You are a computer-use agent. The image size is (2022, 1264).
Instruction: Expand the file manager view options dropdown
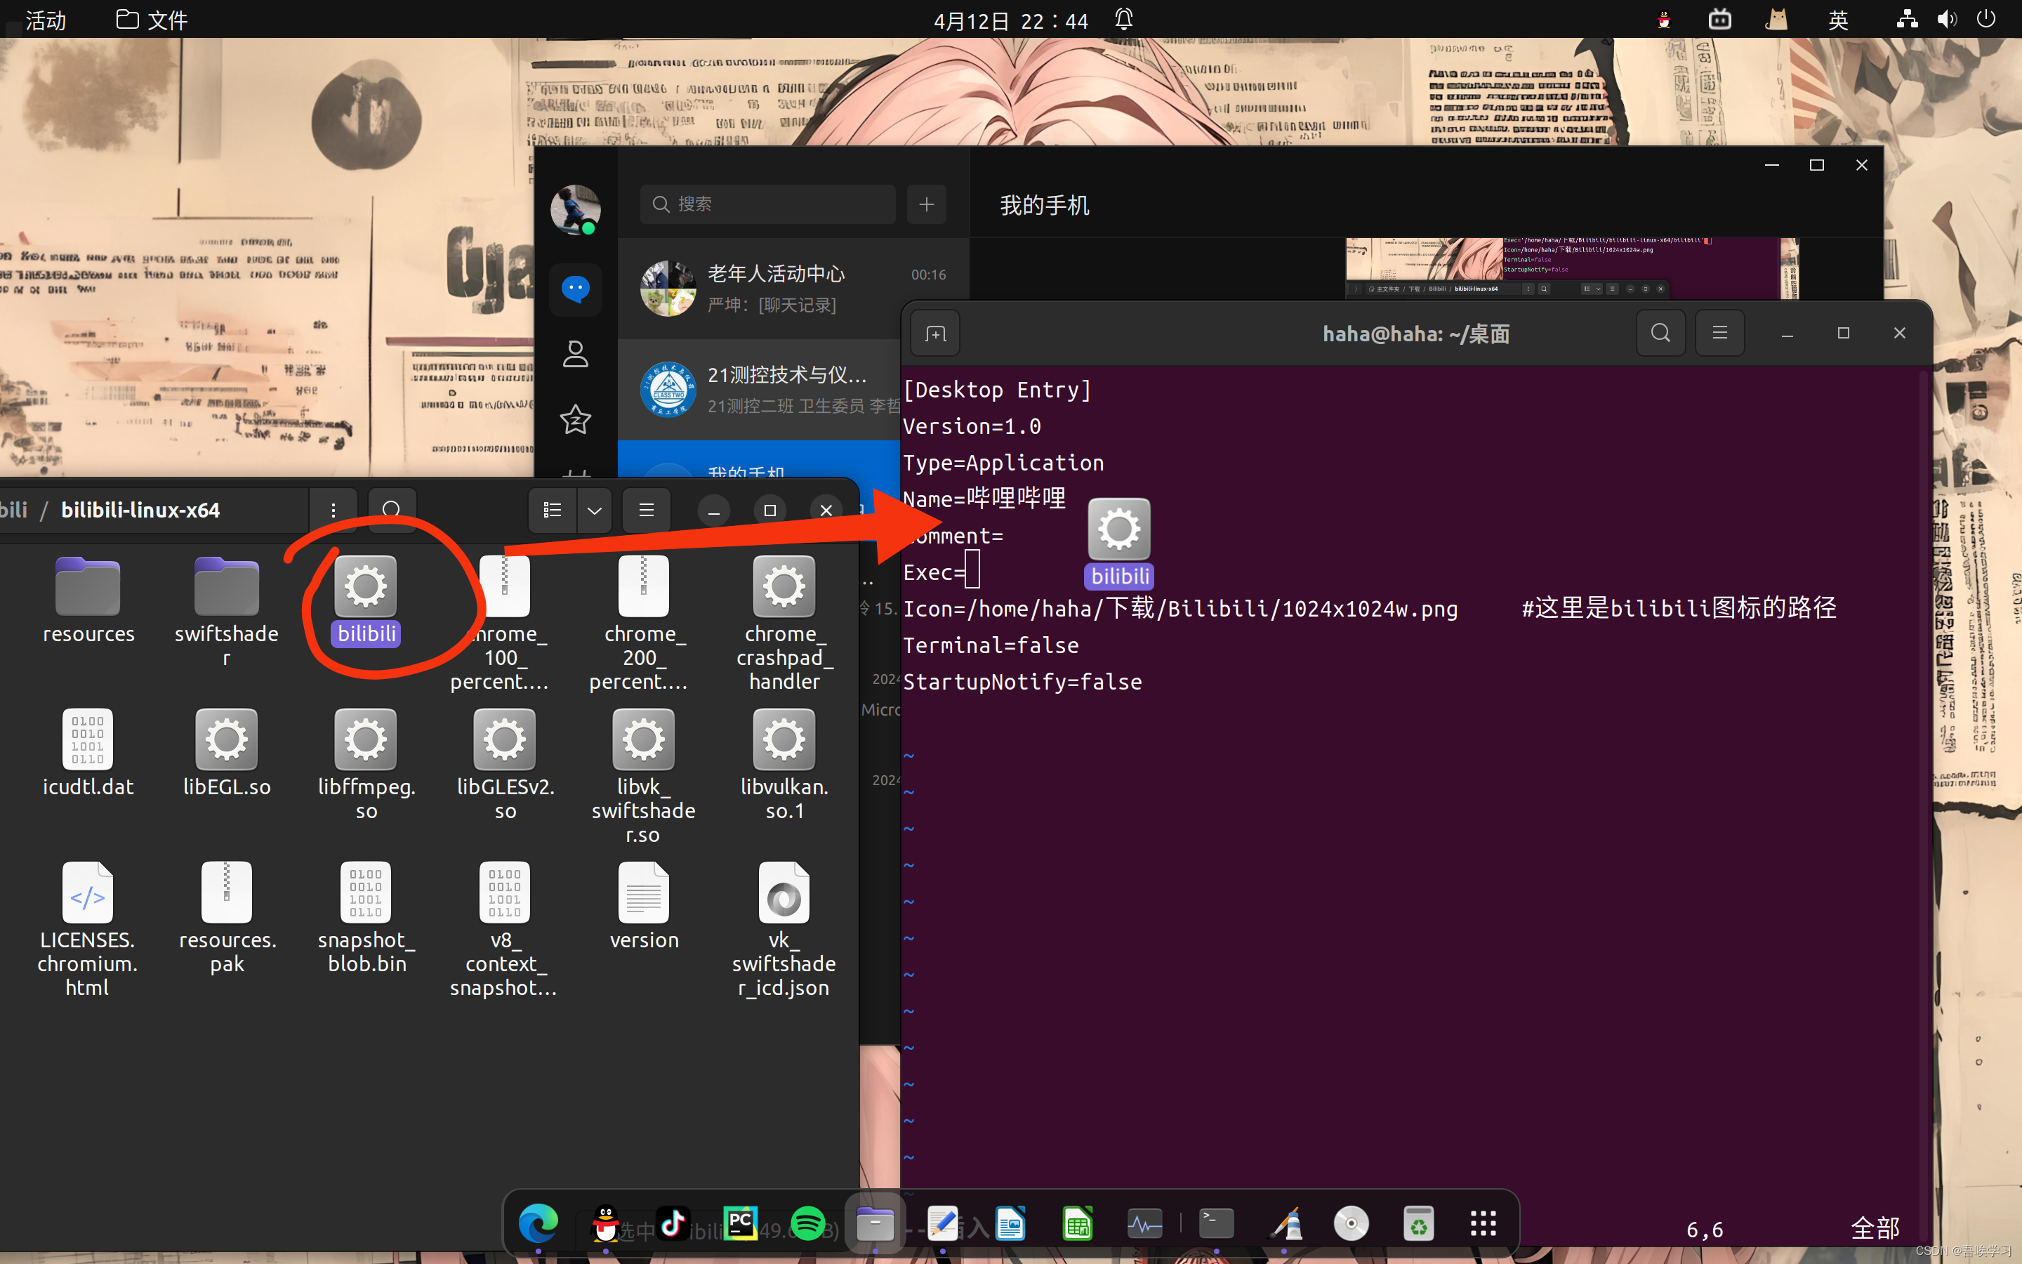[x=594, y=510]
